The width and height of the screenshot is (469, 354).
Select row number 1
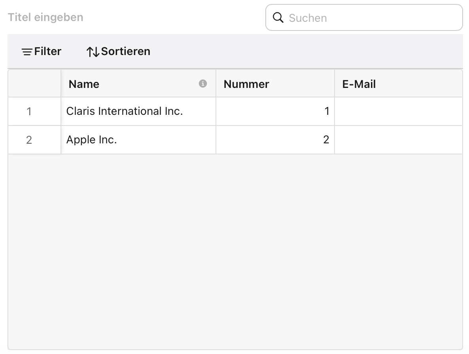pyautogui.click(x=29, y=112)
